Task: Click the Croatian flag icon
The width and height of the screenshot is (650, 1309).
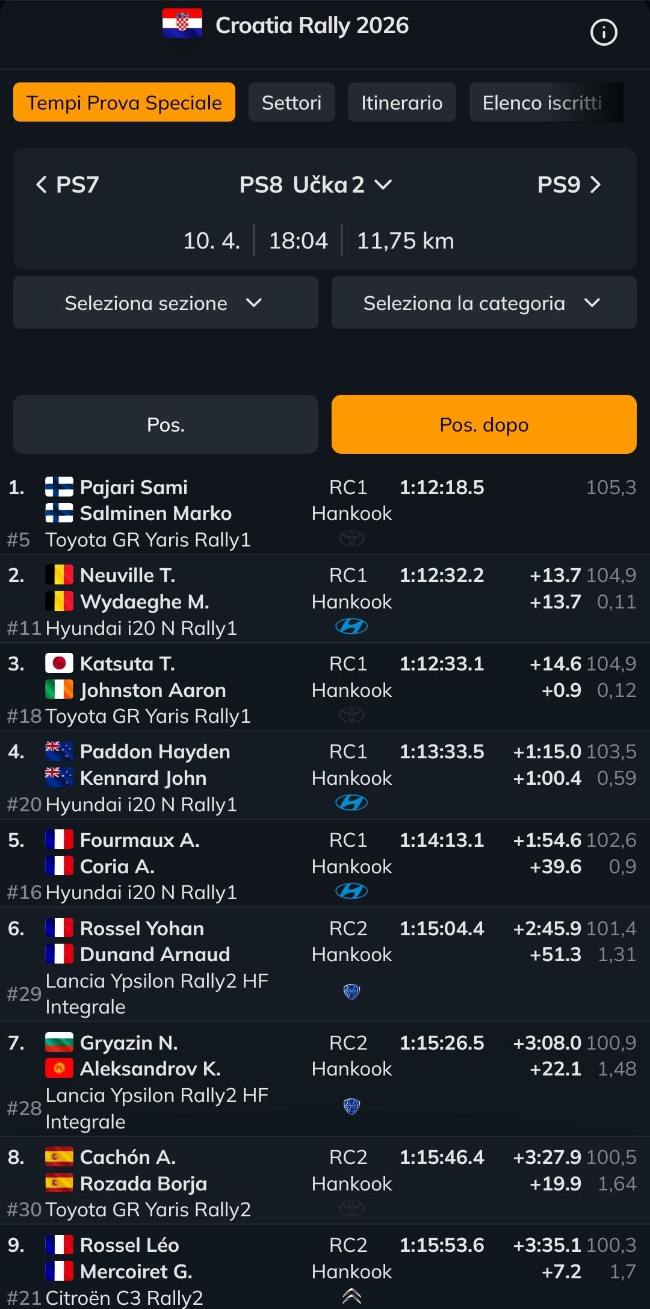Action: pos(182,24)
